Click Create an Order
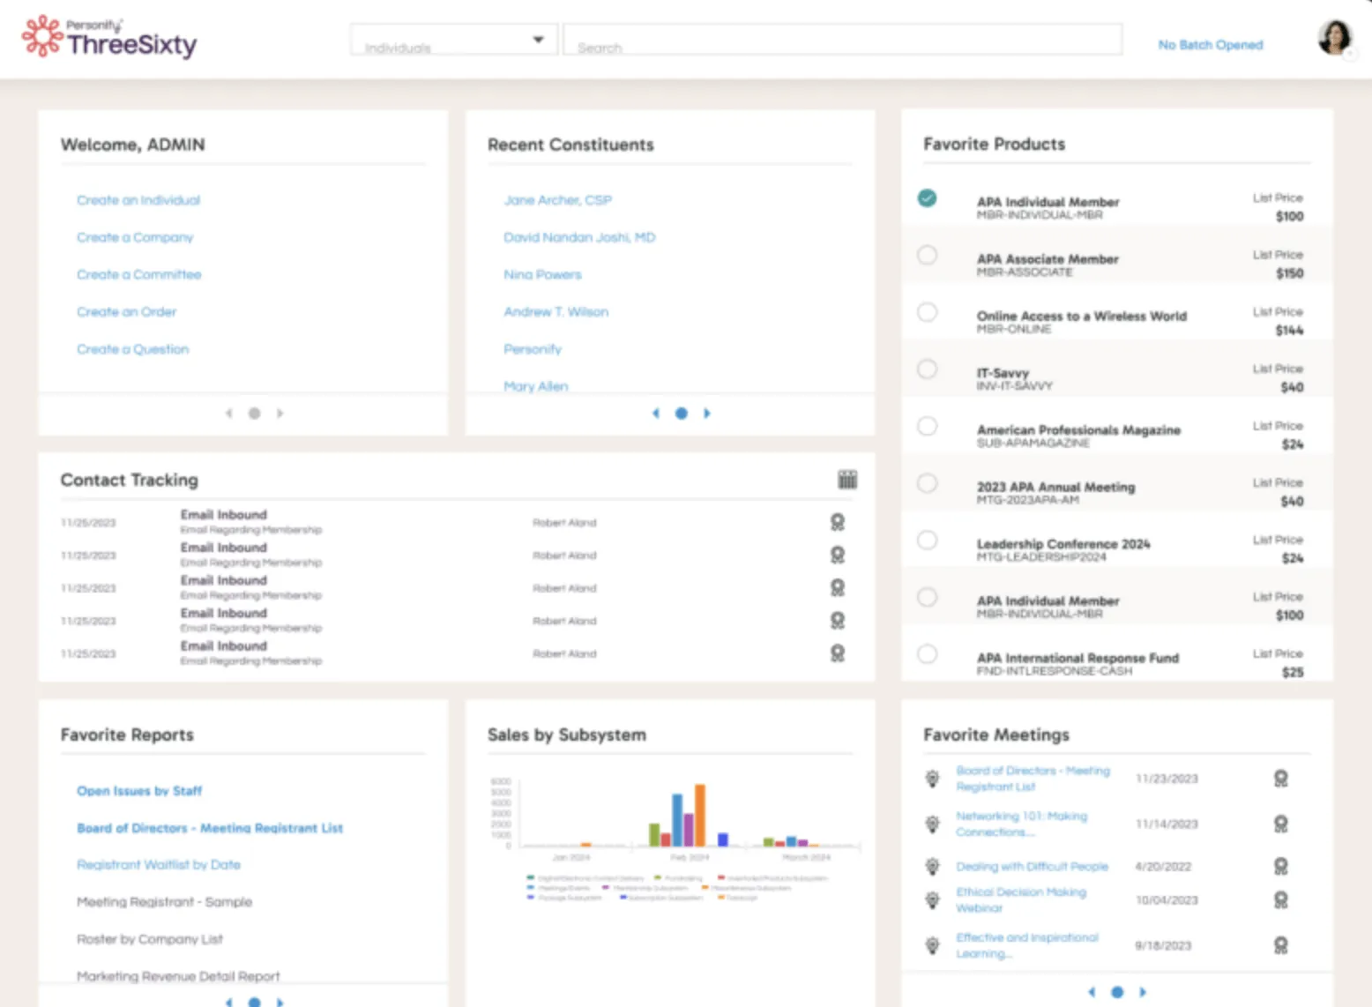The width and height of the screenshot is (1372, 1007). point(127,311)
